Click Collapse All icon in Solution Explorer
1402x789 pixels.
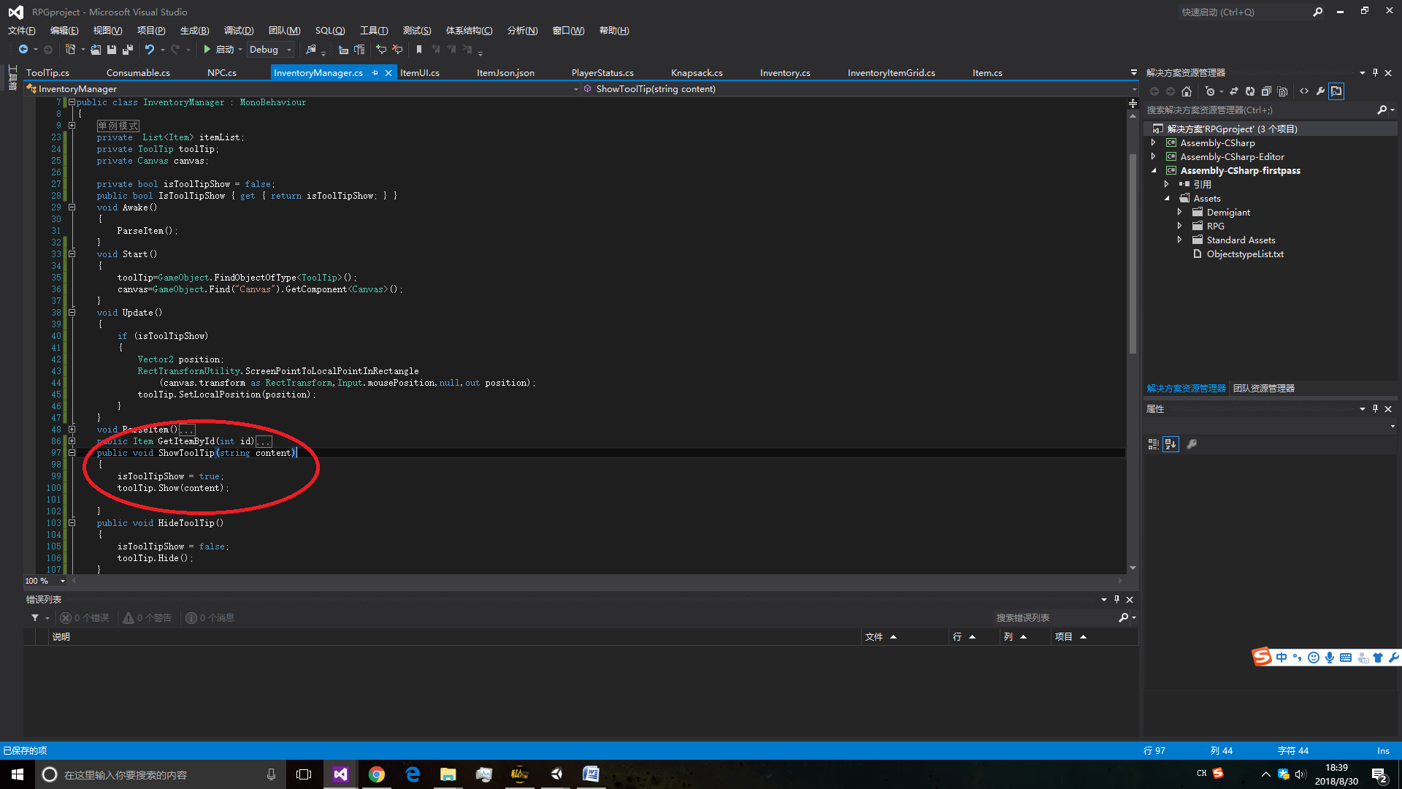[x=1266, y=91]
